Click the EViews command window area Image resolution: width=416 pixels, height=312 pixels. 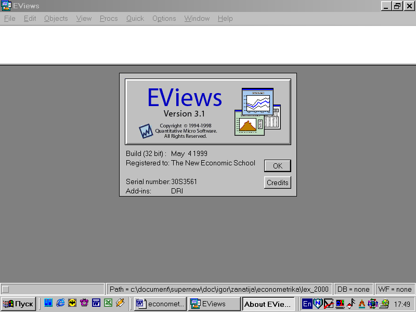(208, 45)
